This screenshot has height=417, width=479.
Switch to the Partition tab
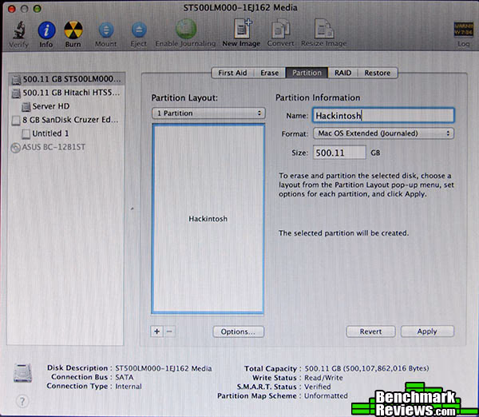click(307, 73)
